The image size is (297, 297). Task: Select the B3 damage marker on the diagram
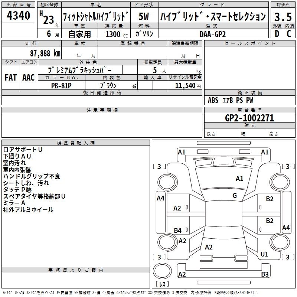(265, 274)
